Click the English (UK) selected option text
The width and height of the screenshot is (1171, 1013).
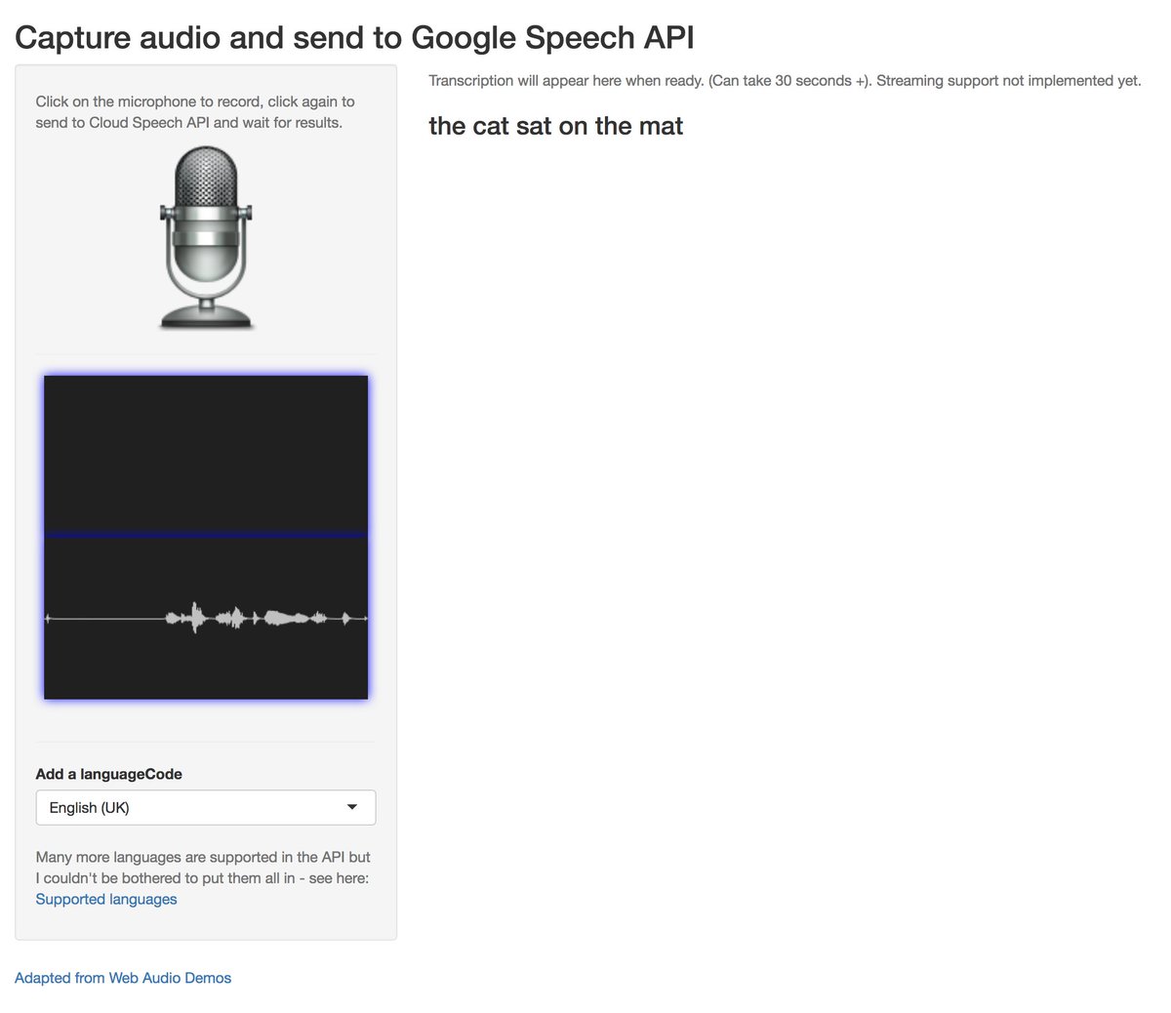click(90, 807)
